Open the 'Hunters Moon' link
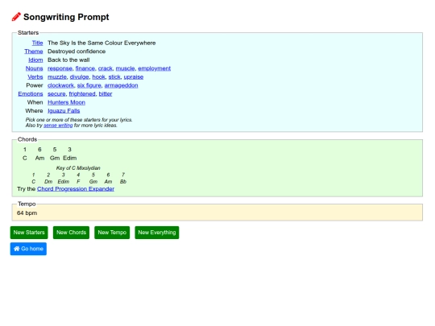The image size is (435, 326). (66, 102)
